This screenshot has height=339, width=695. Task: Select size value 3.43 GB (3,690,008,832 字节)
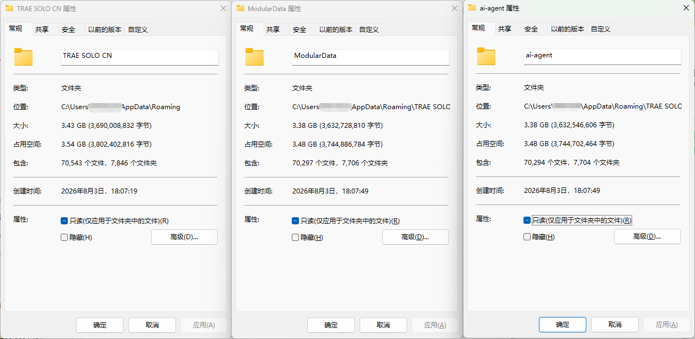point(106,126)
